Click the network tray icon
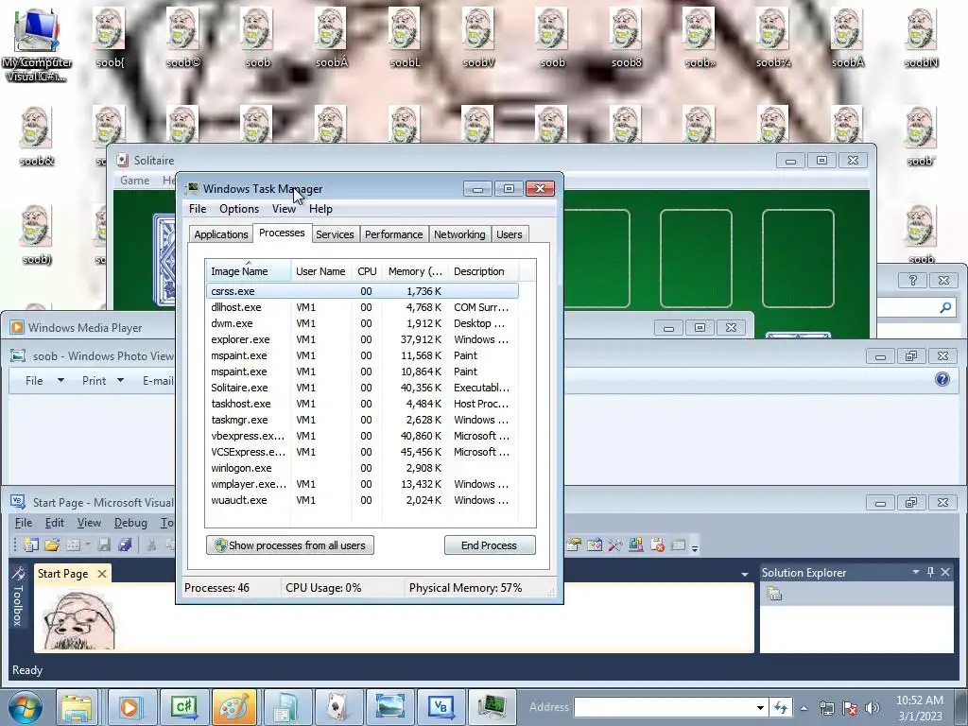Screen dimensions: 968x726 tap(826, 708)
